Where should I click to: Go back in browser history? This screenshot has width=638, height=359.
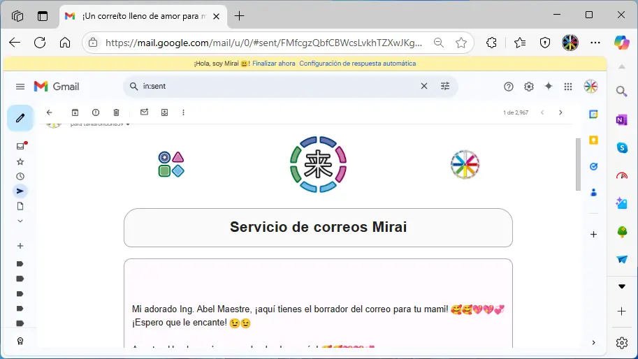click(15, 43)
